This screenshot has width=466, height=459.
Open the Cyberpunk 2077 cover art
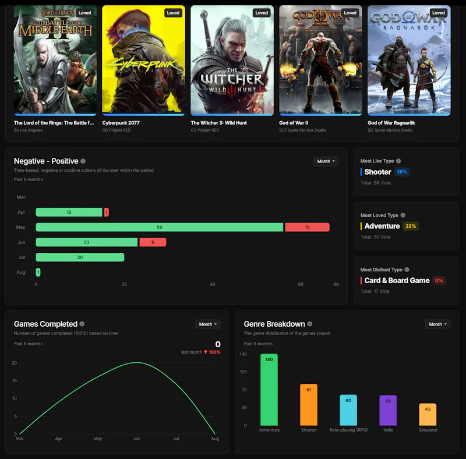tap(143, 61)
